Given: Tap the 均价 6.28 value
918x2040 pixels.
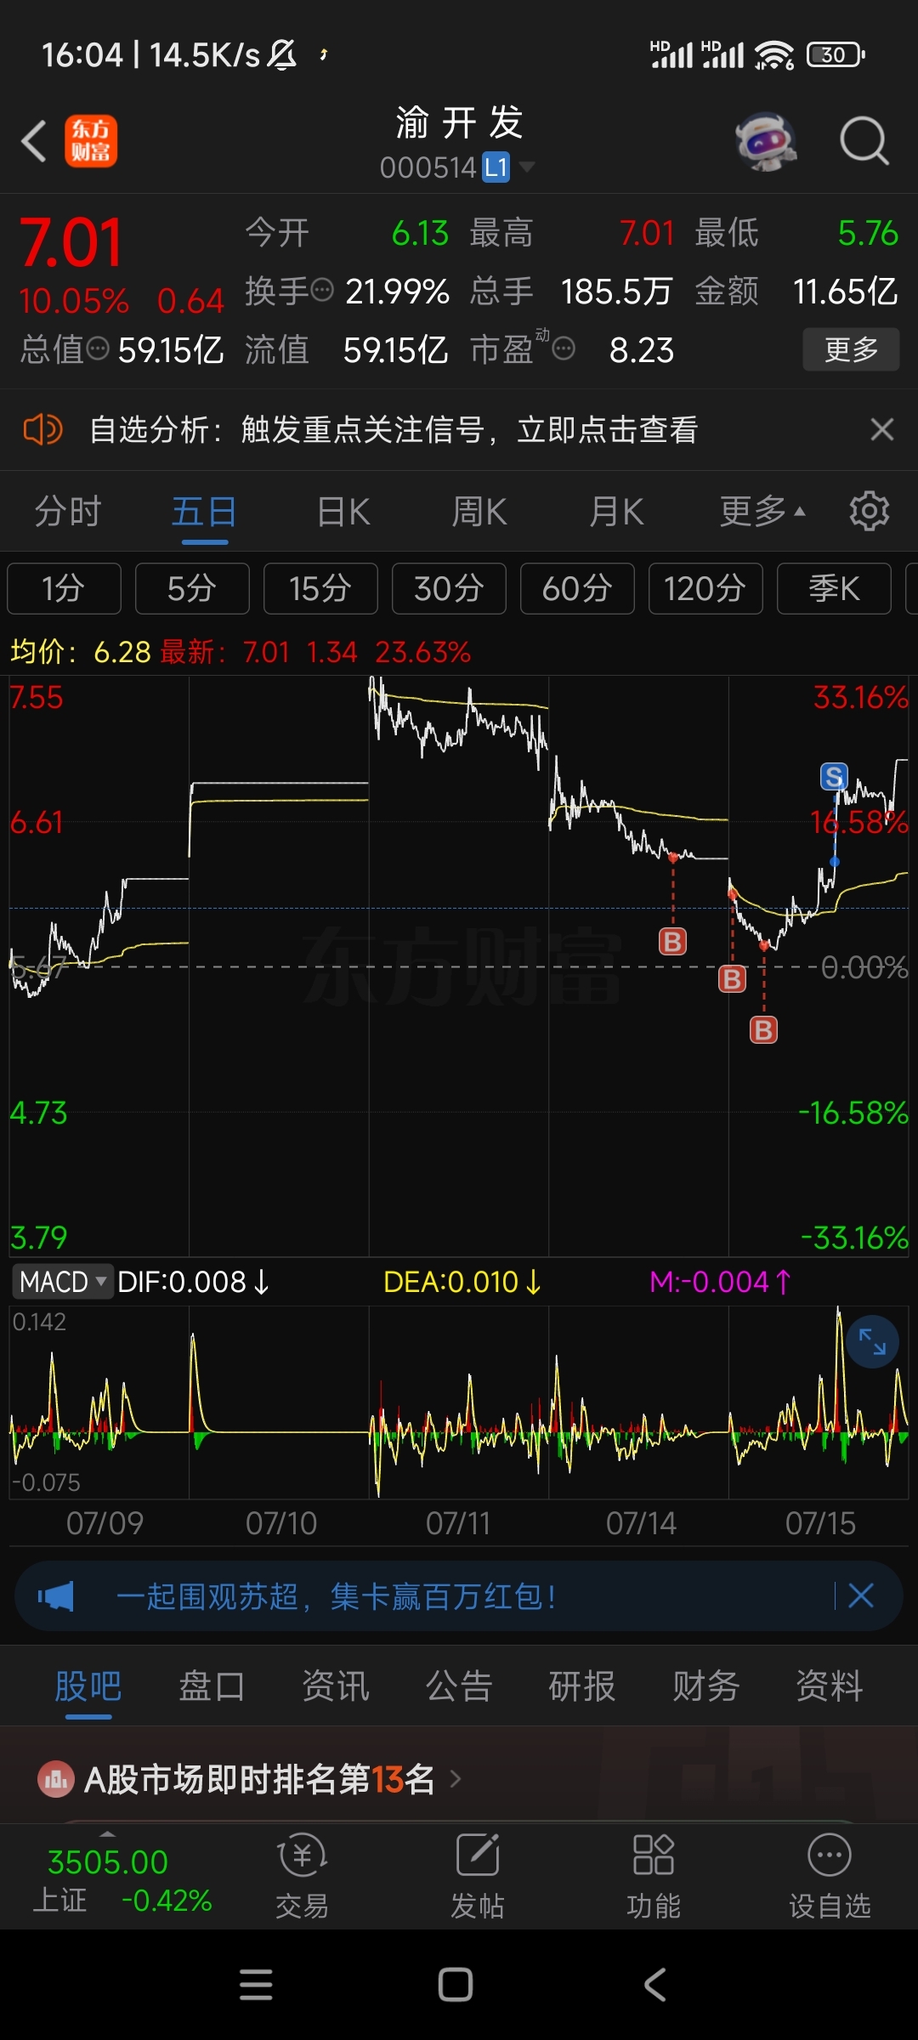Looking at the screenshot, I should pyautogui.click(x=81, y=652).
